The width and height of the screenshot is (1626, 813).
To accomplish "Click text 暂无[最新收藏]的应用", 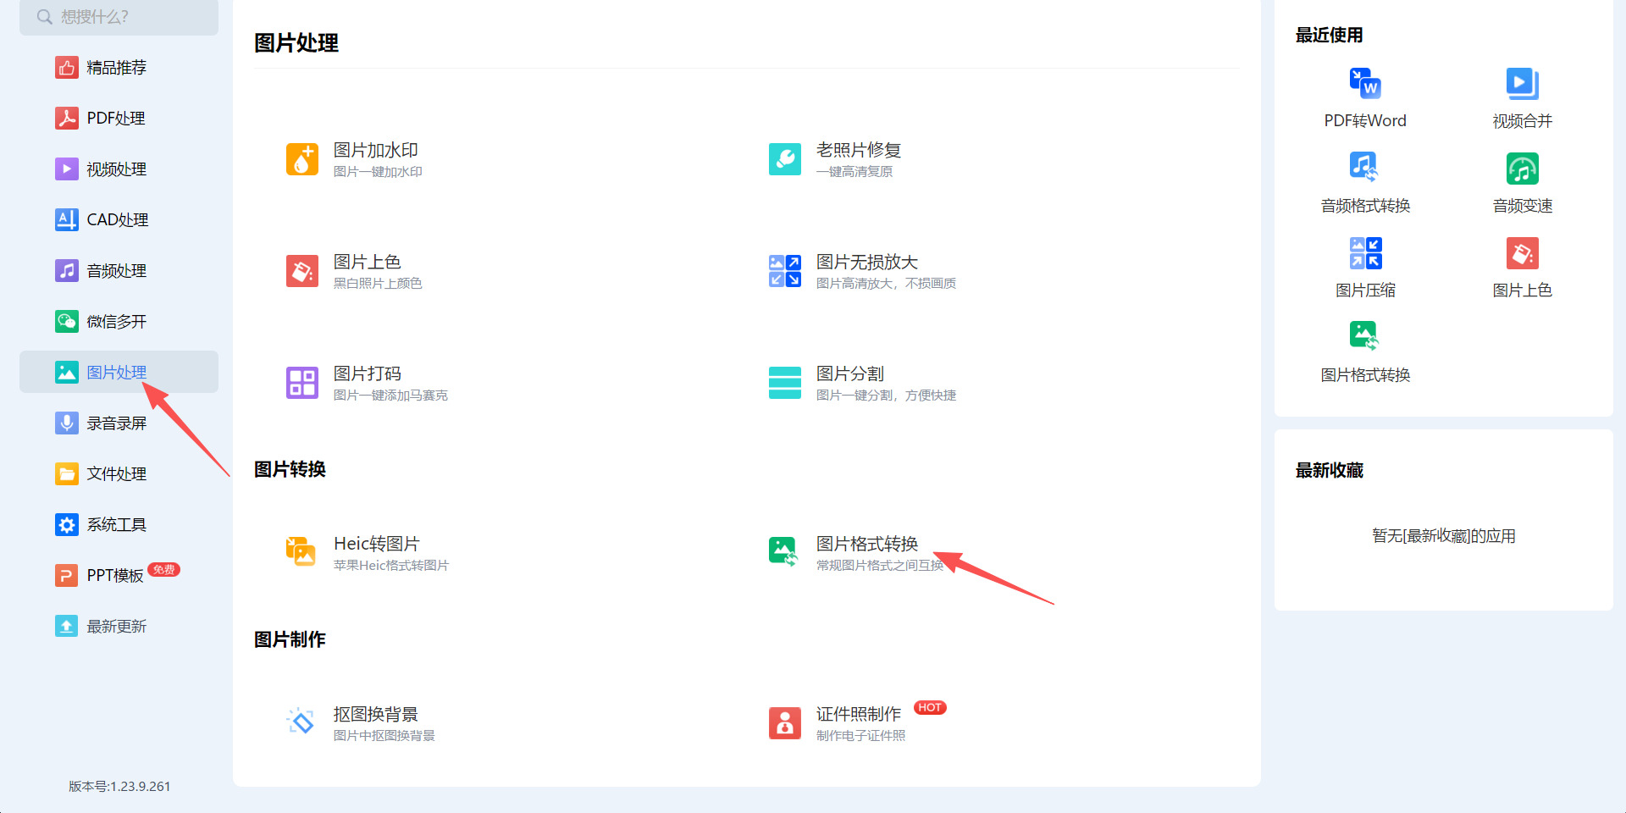I will click(x=1444, y=536).
